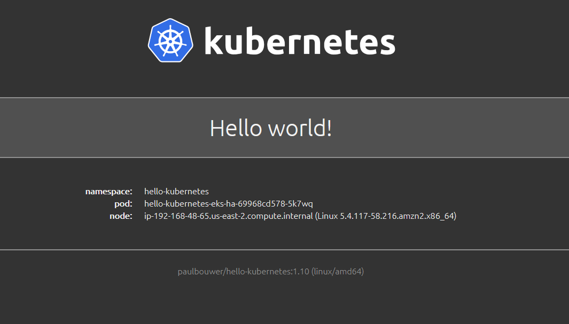Click the Kubernetes helm wheel logo

170,40
